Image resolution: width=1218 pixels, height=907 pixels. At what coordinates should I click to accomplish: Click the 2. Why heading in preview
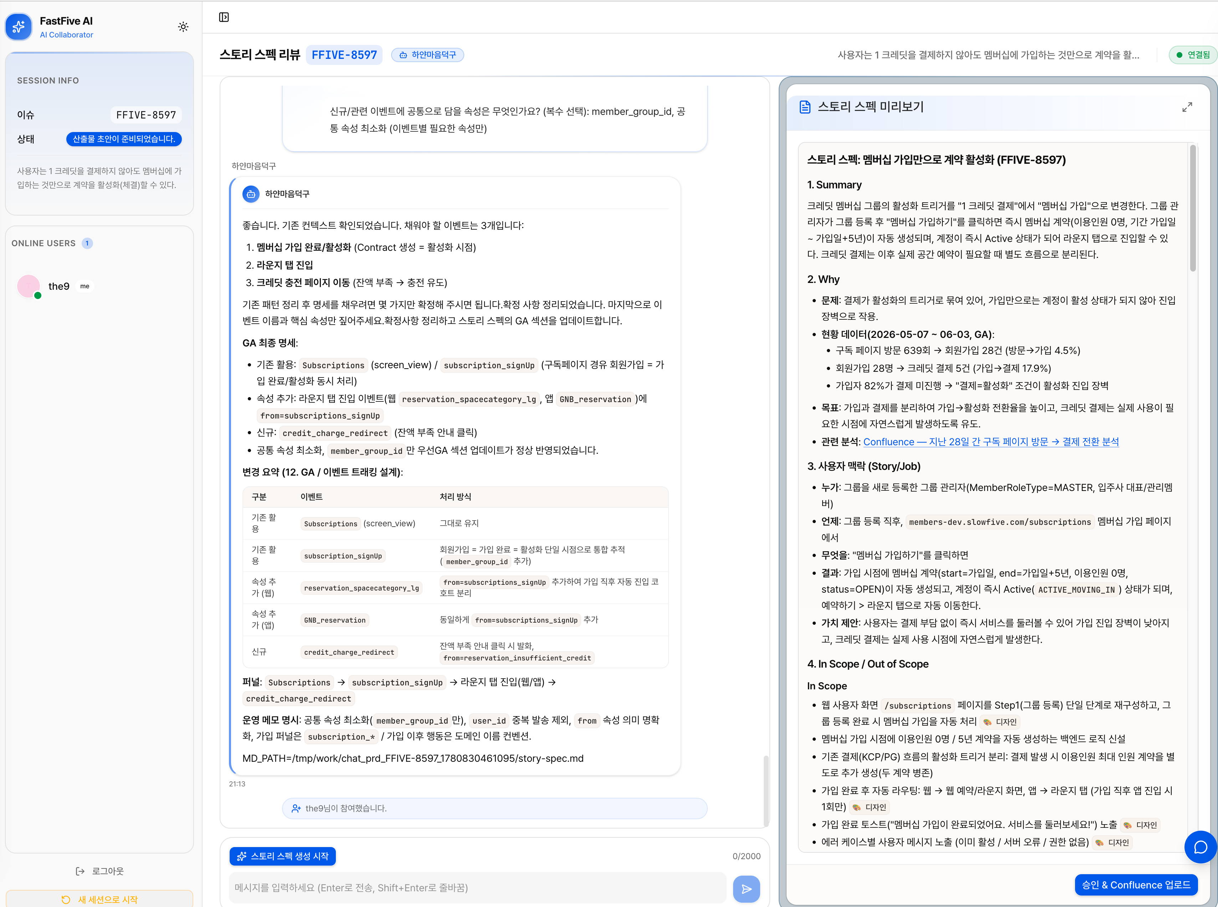[x=823, y=279]
